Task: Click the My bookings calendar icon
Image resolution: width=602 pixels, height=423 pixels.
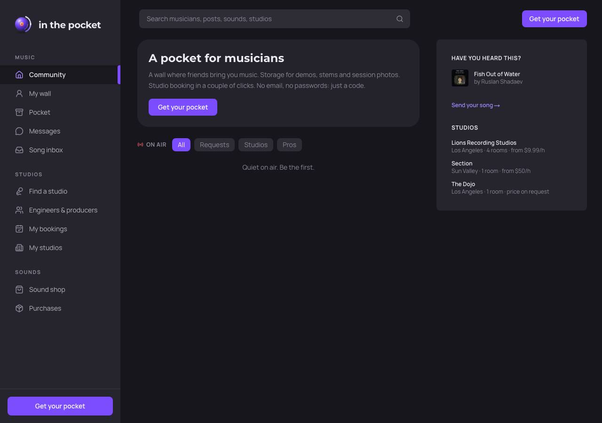Action: (19, 229)
